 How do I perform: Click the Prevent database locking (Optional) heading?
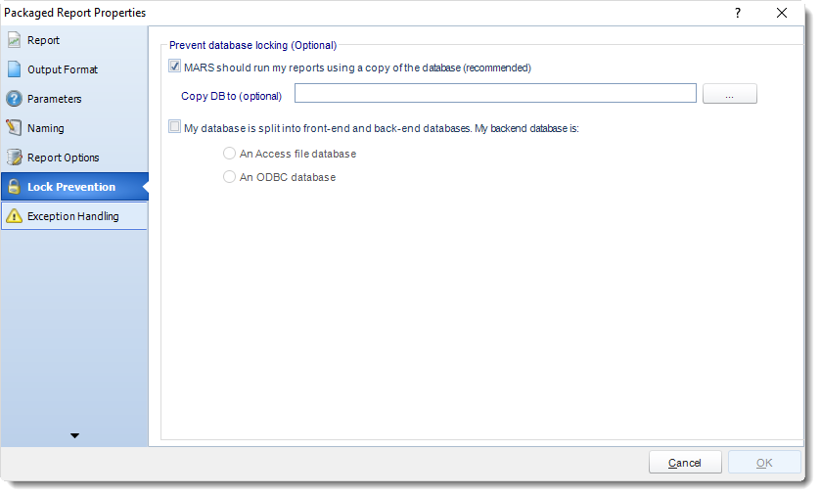[253, 45]
